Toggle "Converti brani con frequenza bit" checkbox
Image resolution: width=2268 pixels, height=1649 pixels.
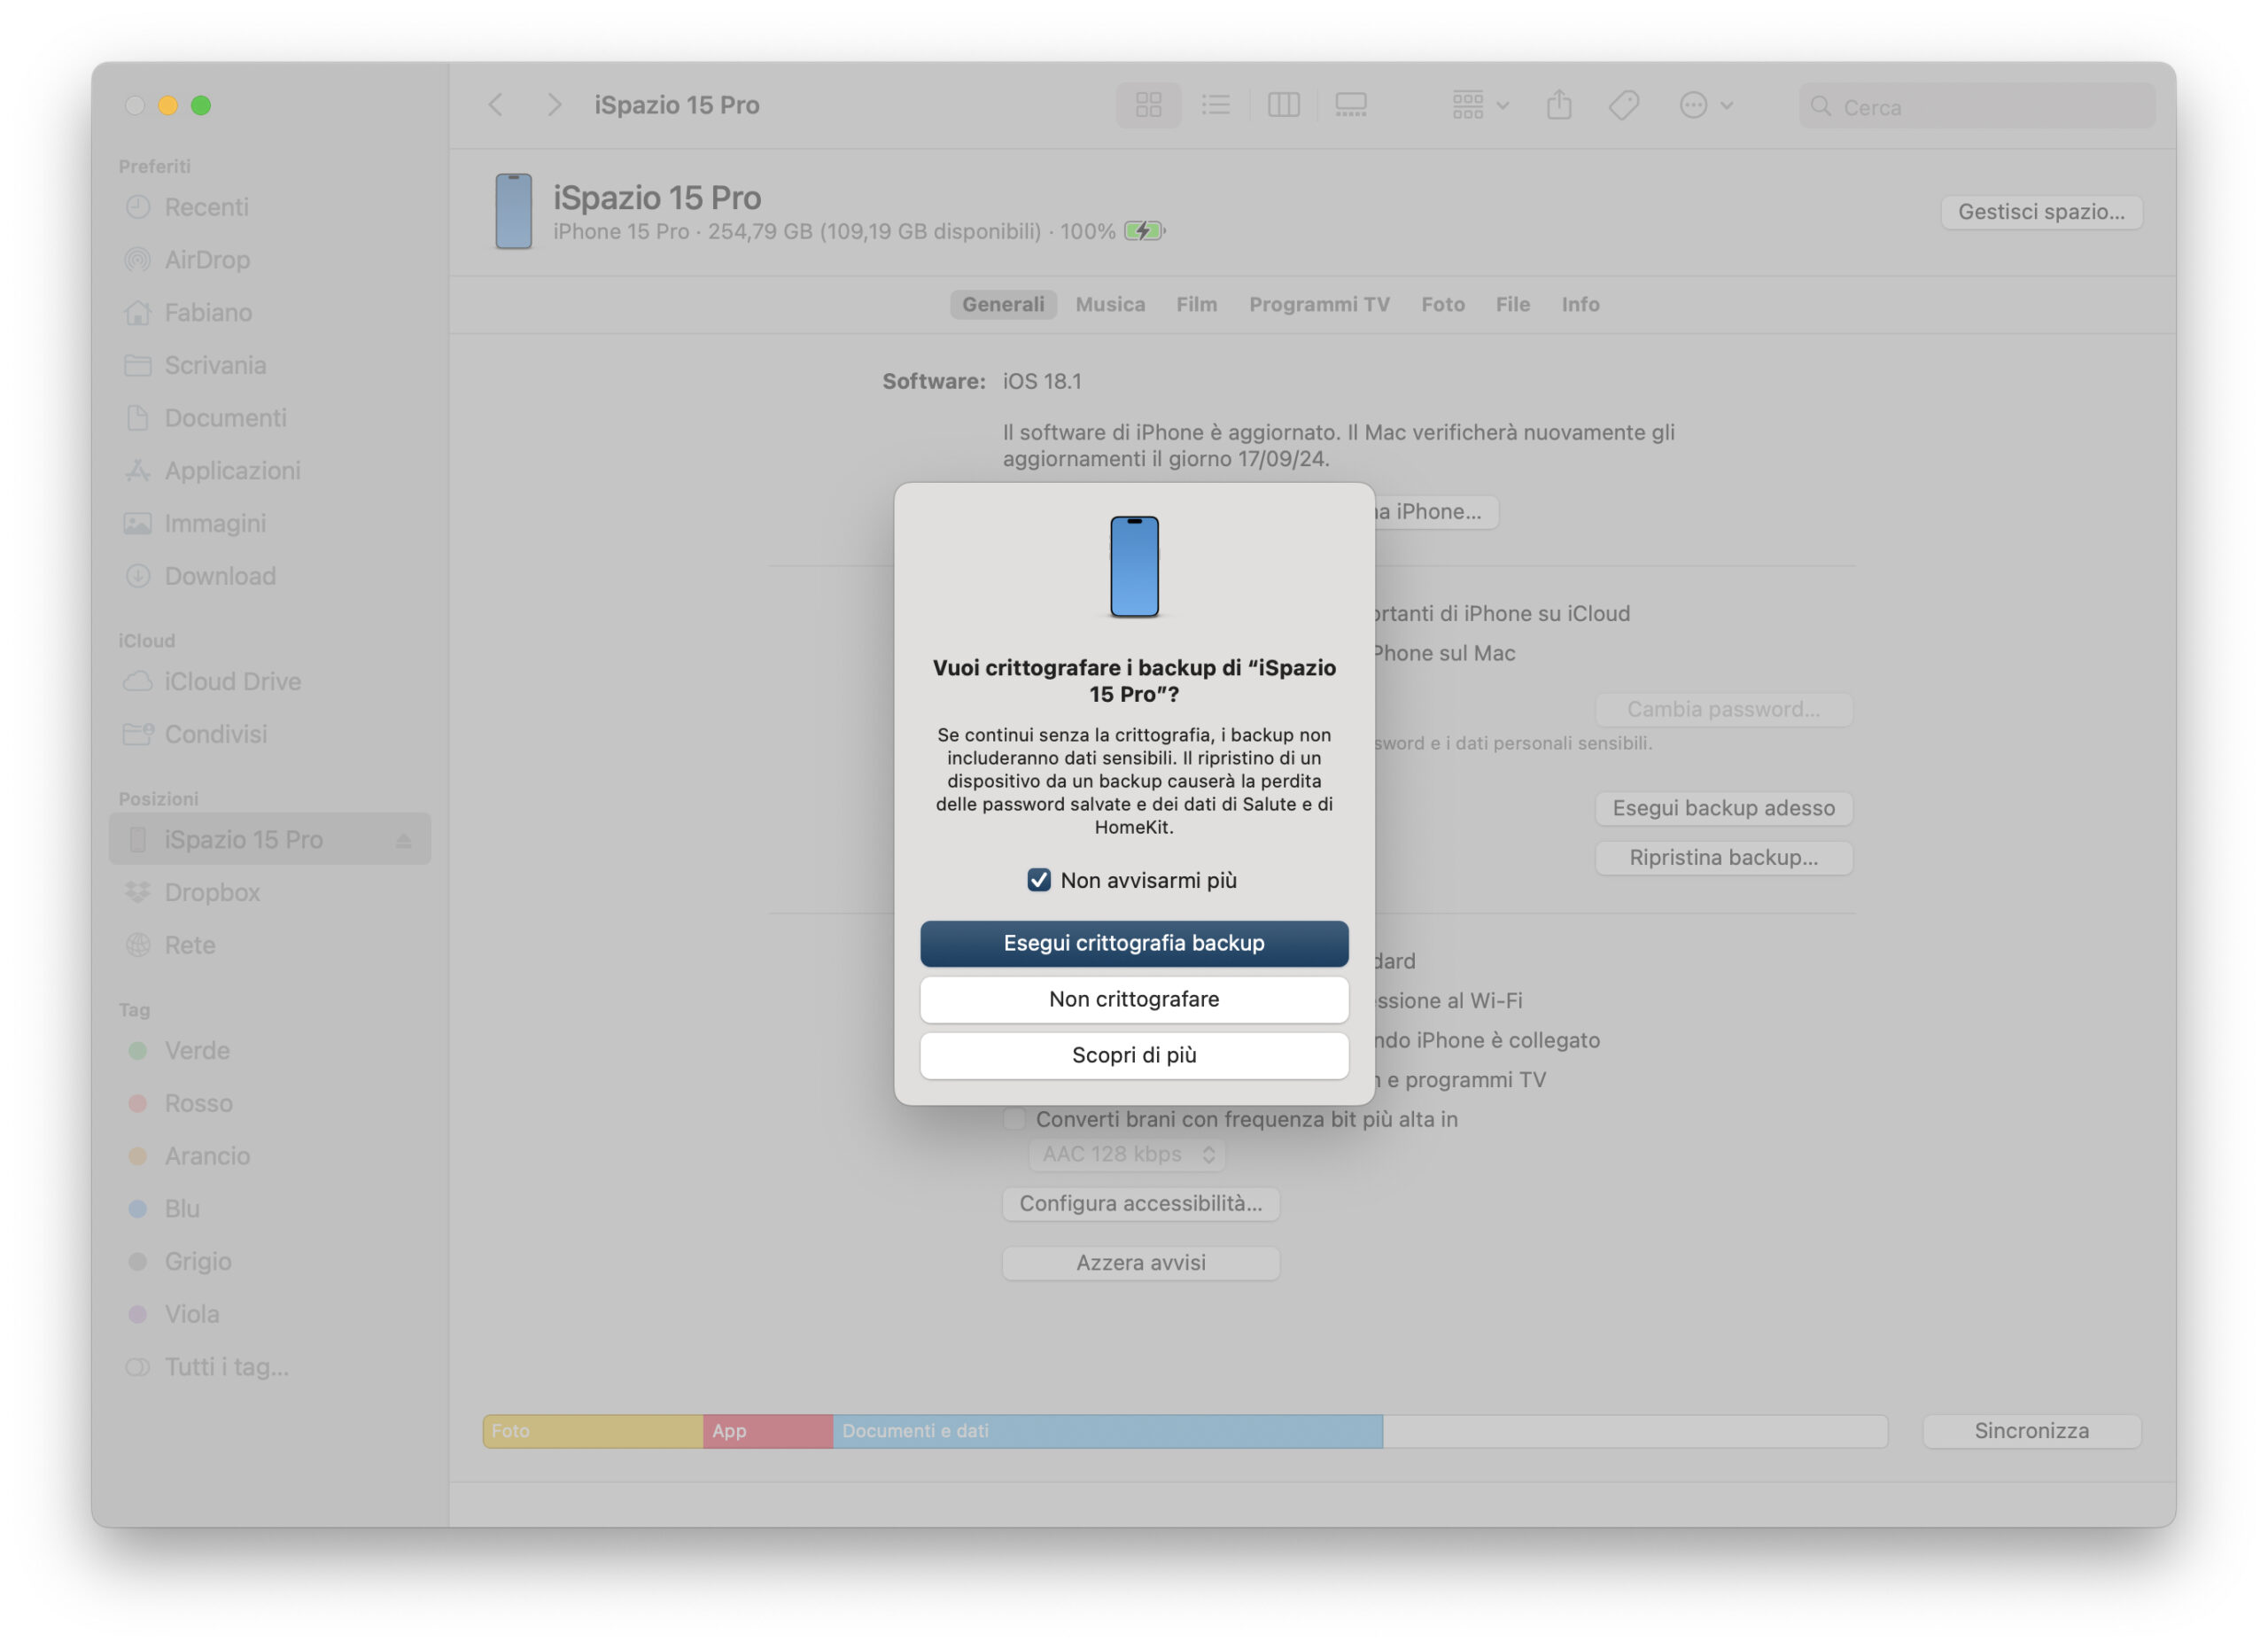pyautogui.click(x=1014, y=1119)
